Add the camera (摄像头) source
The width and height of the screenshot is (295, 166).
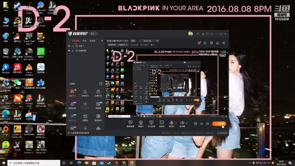[141, 124]
